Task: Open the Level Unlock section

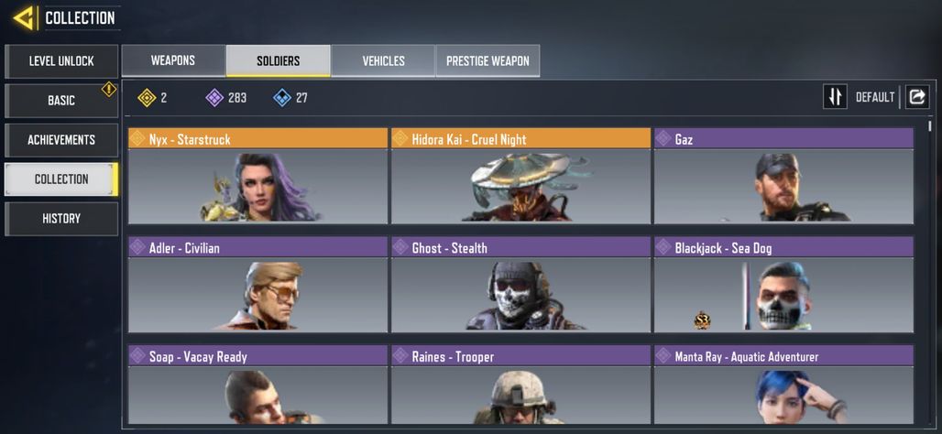Action: coord(61,61)
